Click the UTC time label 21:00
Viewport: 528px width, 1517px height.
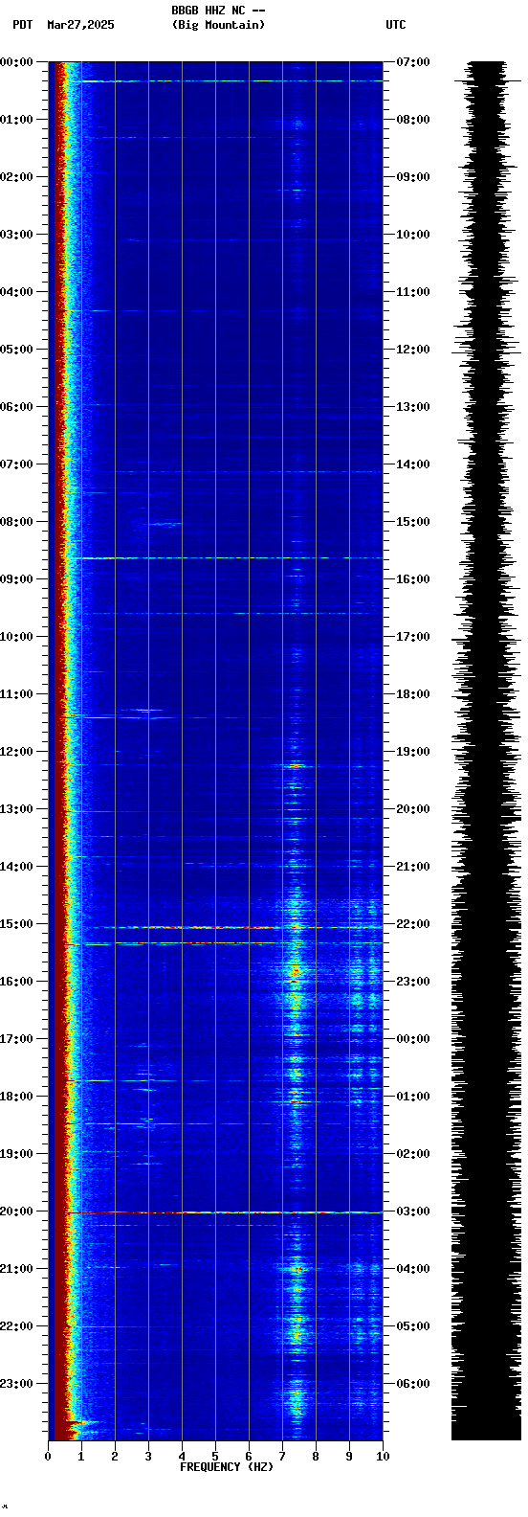point(413,867)
